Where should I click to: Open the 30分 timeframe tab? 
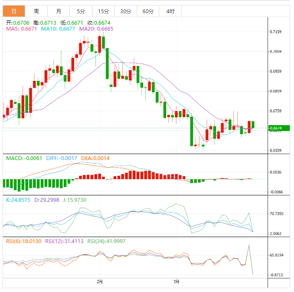(x=126, y=11)
